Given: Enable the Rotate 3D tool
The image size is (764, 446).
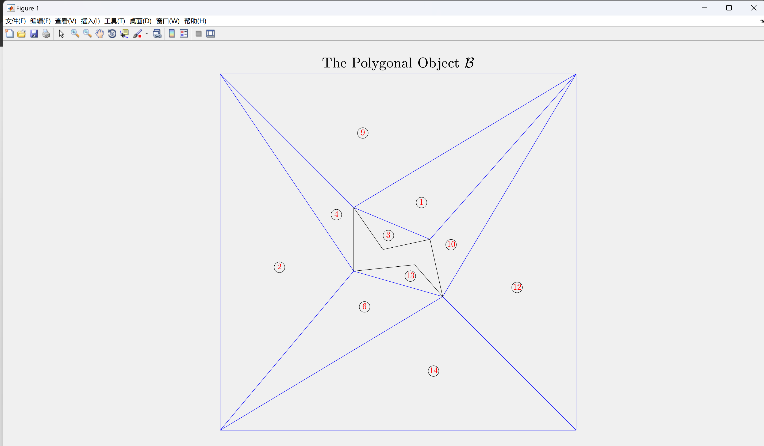Looking at the screenshot, I should pos(112,34).
